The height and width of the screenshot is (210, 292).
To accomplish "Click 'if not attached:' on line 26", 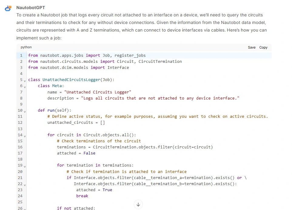I will pyautogui.click(x=76, y=208).
